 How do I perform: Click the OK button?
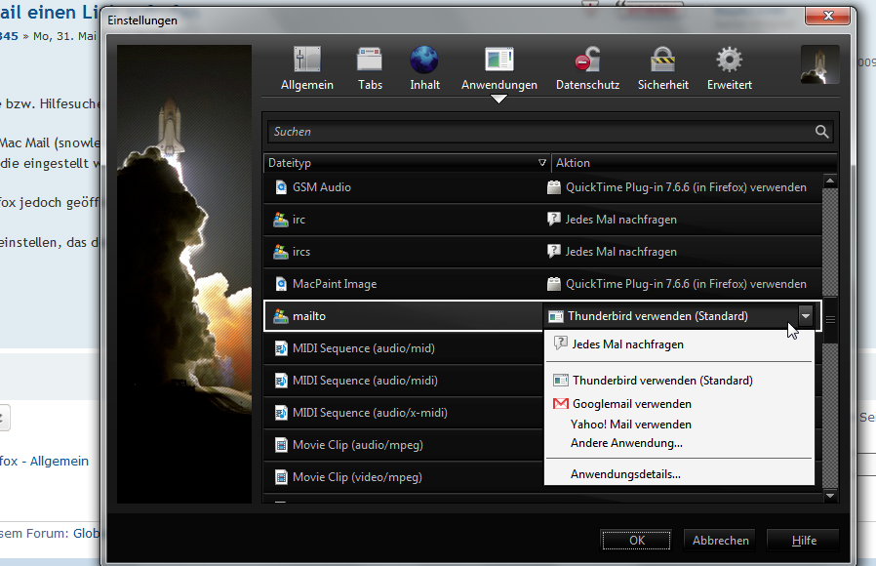click(x=636, y=540)
